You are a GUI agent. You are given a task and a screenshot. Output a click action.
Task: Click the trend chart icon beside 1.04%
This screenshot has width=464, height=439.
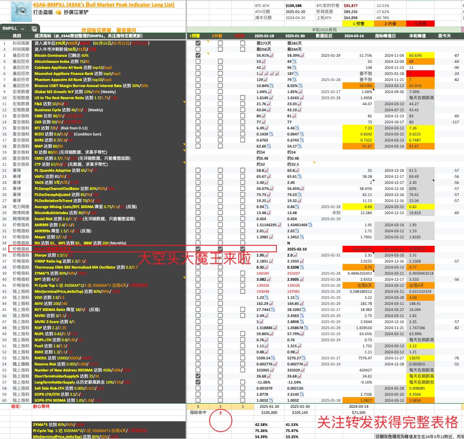[x=270, y=92]
